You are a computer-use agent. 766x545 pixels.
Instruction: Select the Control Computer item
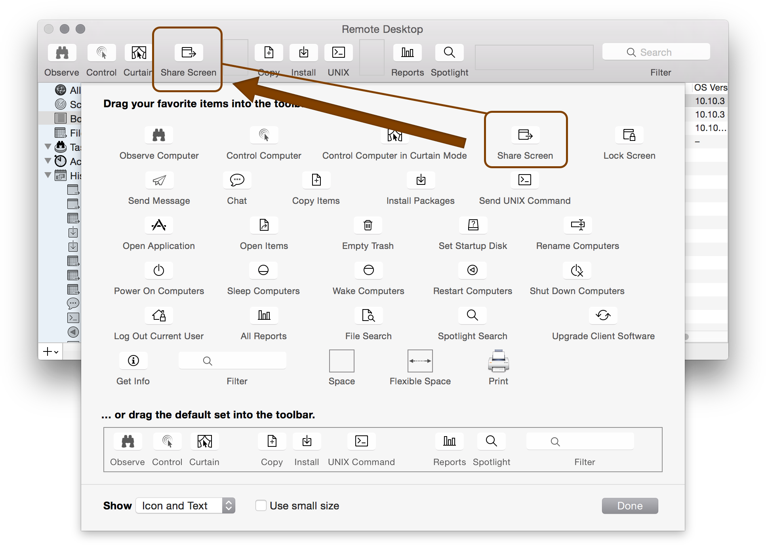coord(264,135)
